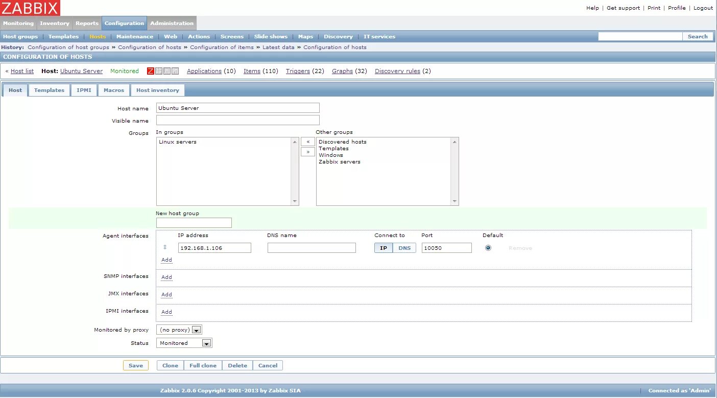
Task: Open the Status dropdown
Action: pos(184,343)
